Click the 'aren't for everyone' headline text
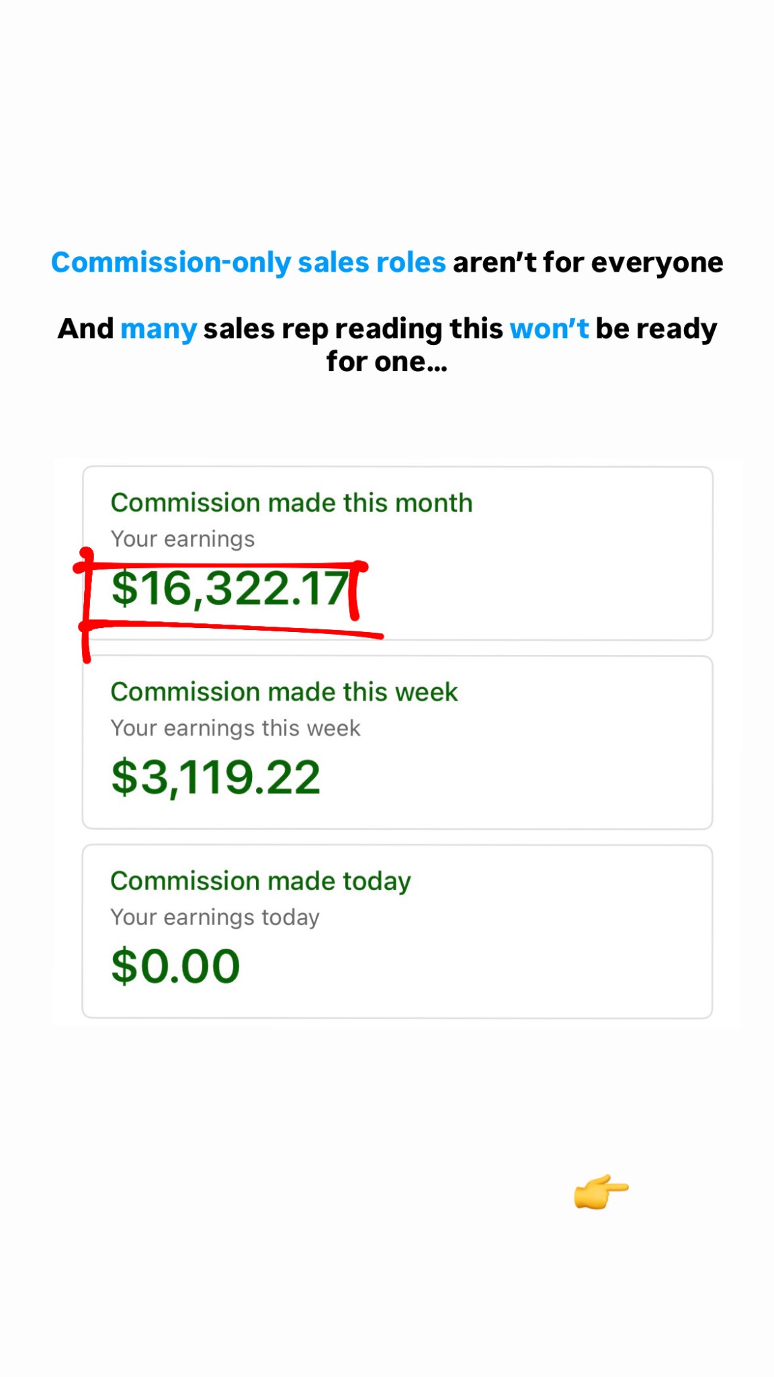Image resolution: width=774 pixels, height=1377 pixels. 588,263
